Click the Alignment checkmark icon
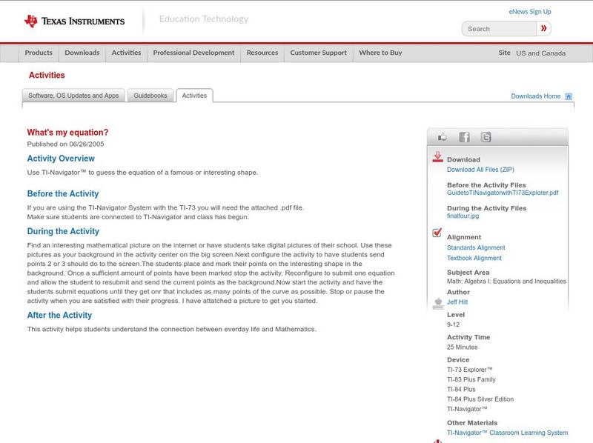593x443 pixels. point(437,233)
